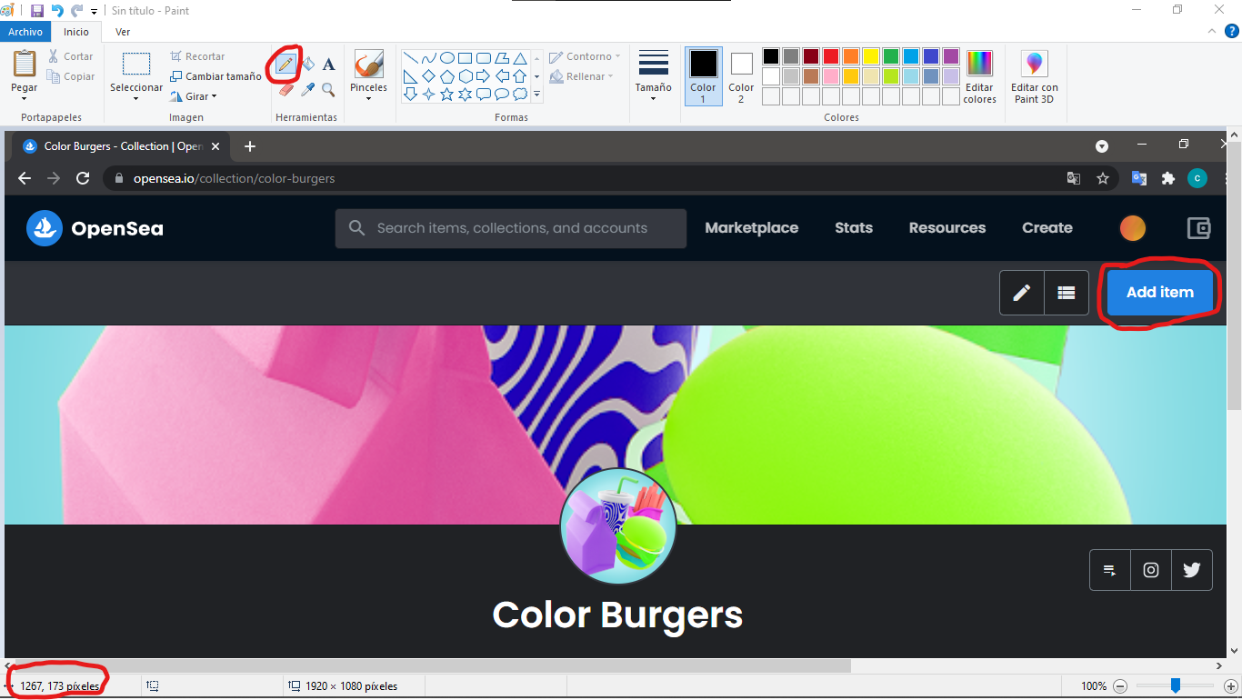This screenshot has height=700, width=1242.
Task: Select the Fill with color bucket tool
Action: click(x=308, y=64)
